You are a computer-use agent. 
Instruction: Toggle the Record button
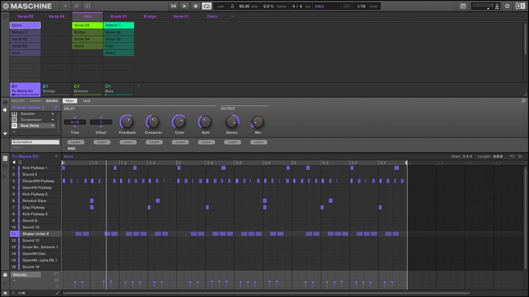tap(195, 6)
